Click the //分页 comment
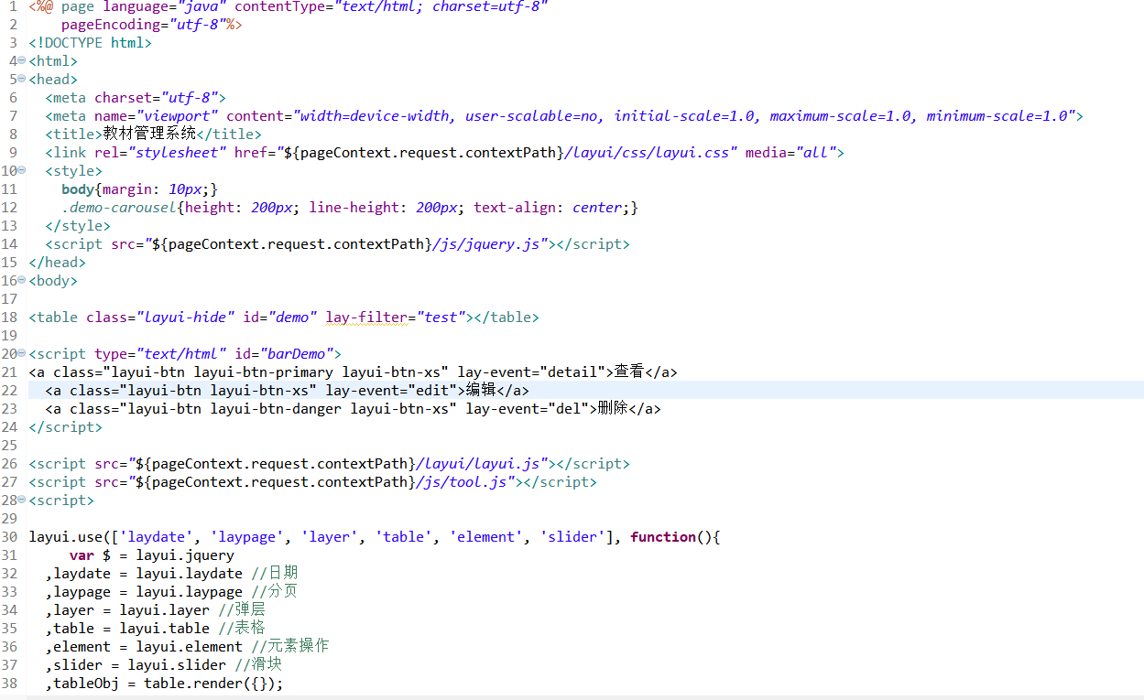1144x700 pixels. tap(275, 592)
